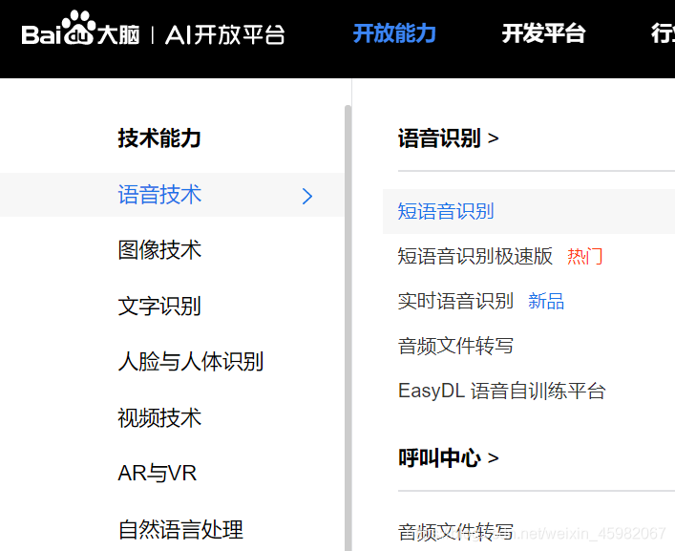The width and height of the screenshot is (675, 551).
Task: Open EasyDL 语音自训练平台 link
Action: click(x=502, y=391)
